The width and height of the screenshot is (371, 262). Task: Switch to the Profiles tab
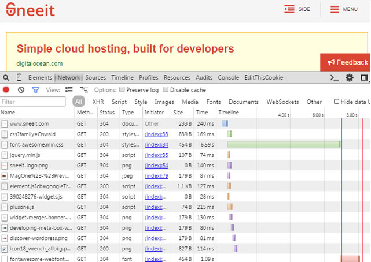pos(149,77)
